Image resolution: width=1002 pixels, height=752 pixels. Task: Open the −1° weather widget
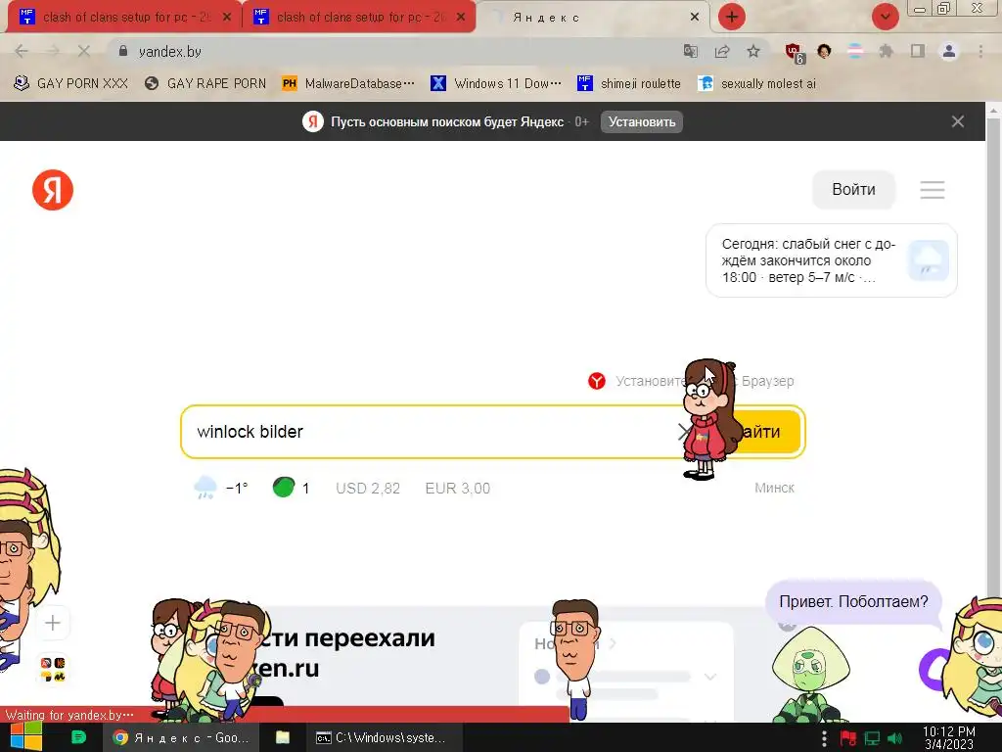(220, 488)
